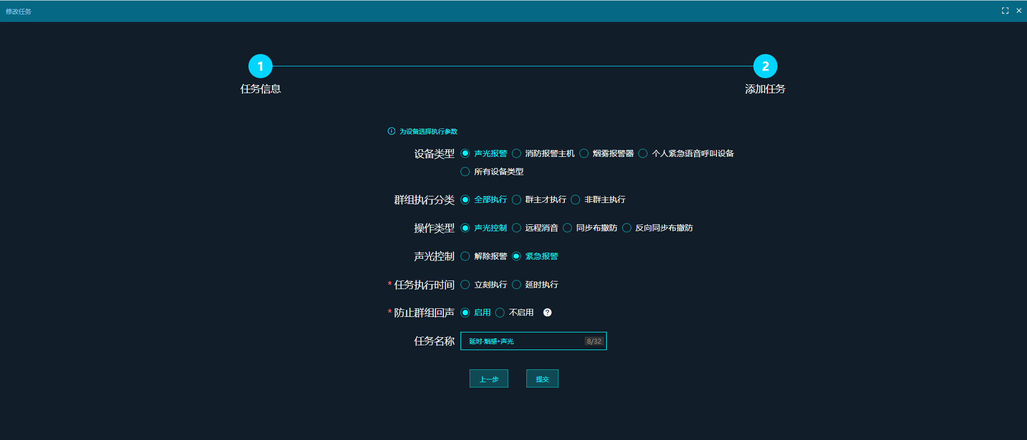1027x440 pixels.
Task: Select 解除报警 sound-light control
Action: [465, 256]
